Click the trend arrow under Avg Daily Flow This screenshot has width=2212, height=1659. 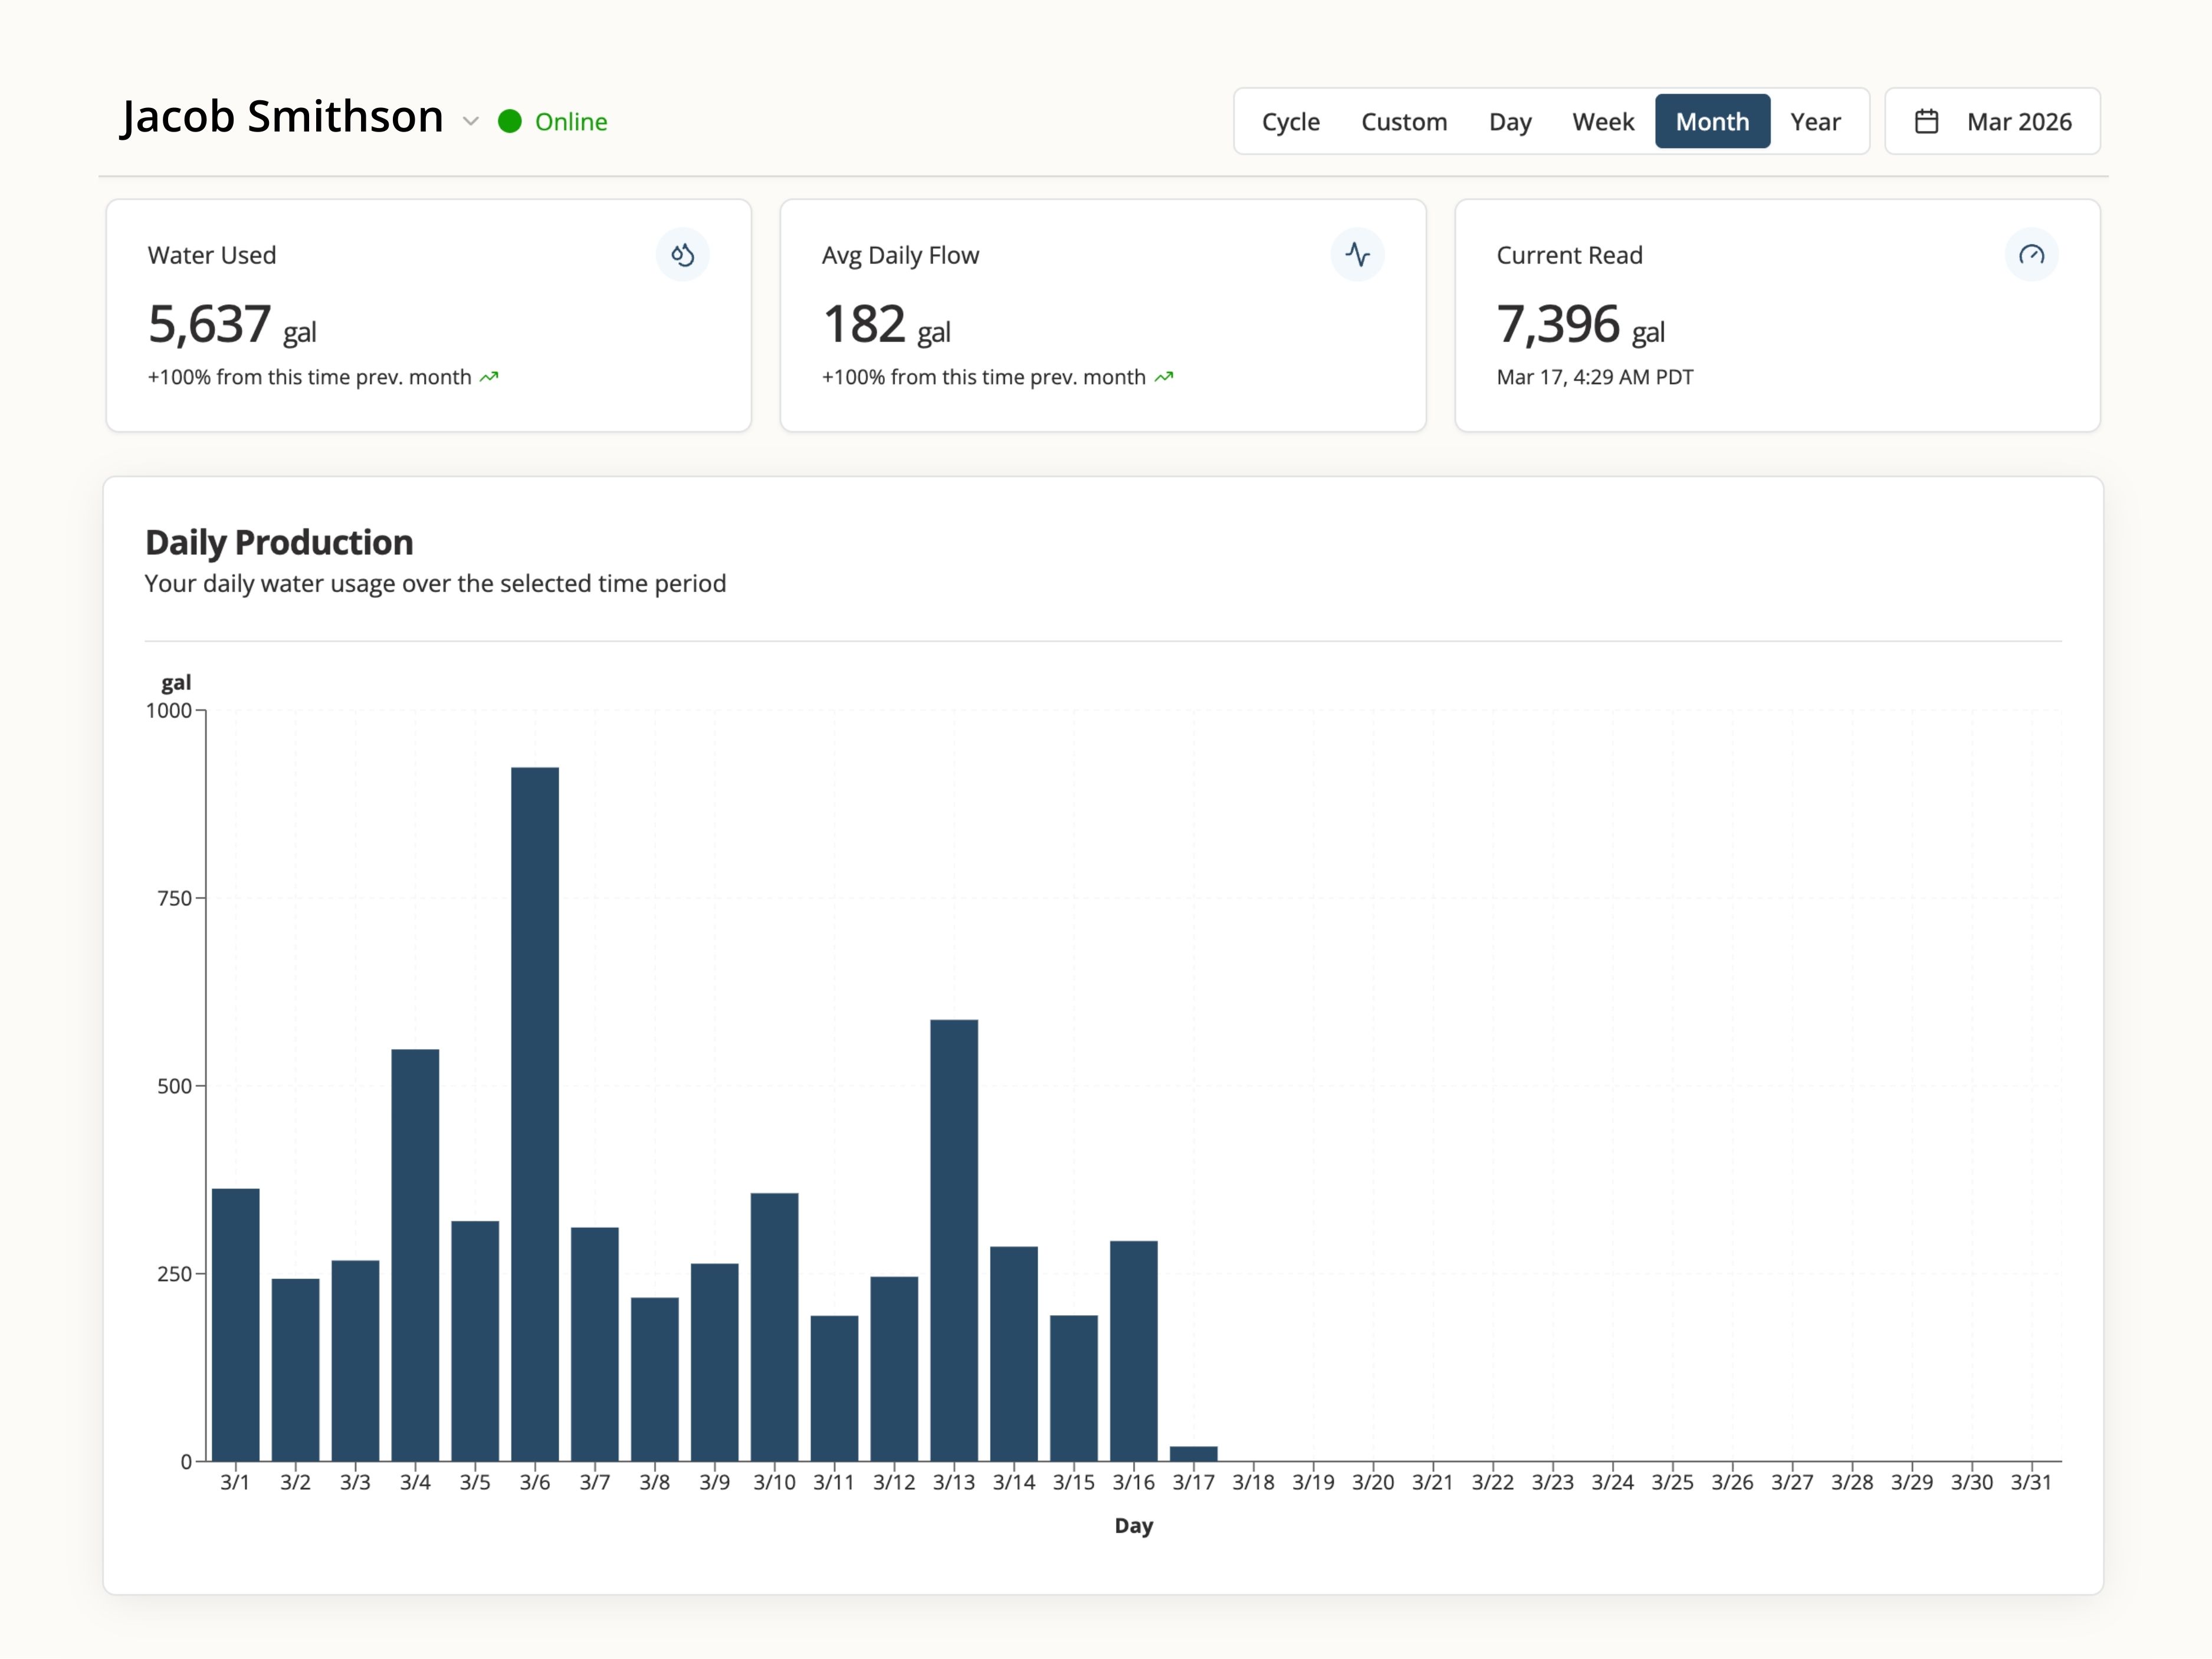pyautogui.click(x=1163, y=378)
